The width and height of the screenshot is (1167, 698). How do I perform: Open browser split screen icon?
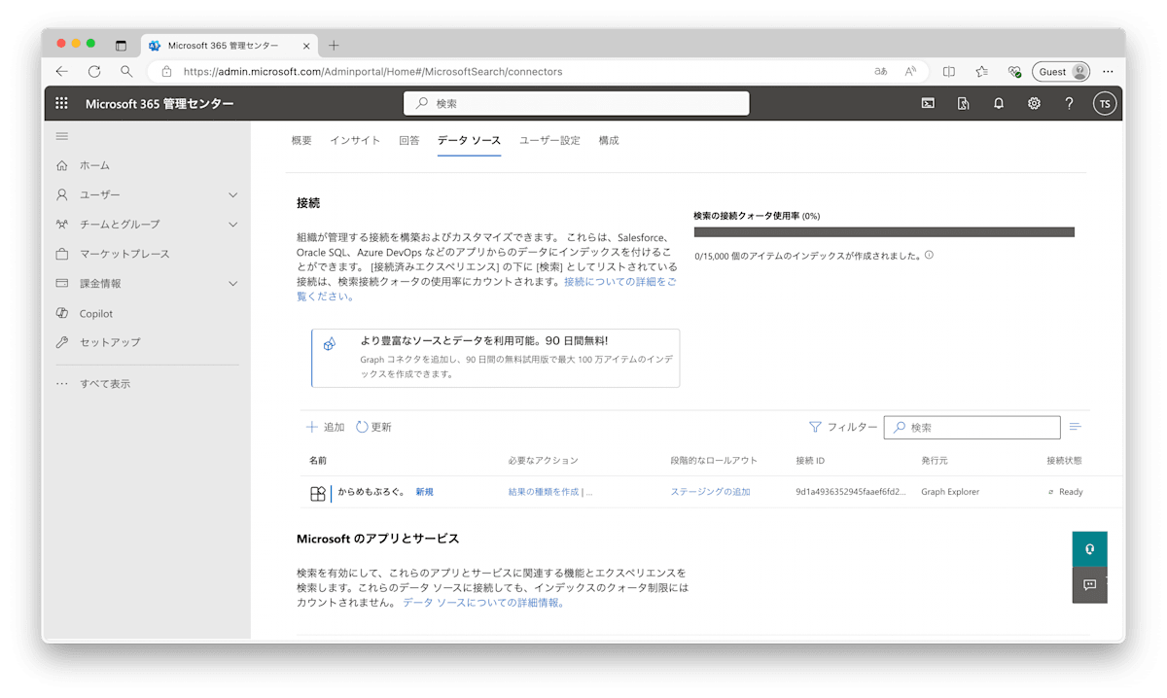point(949,71)
